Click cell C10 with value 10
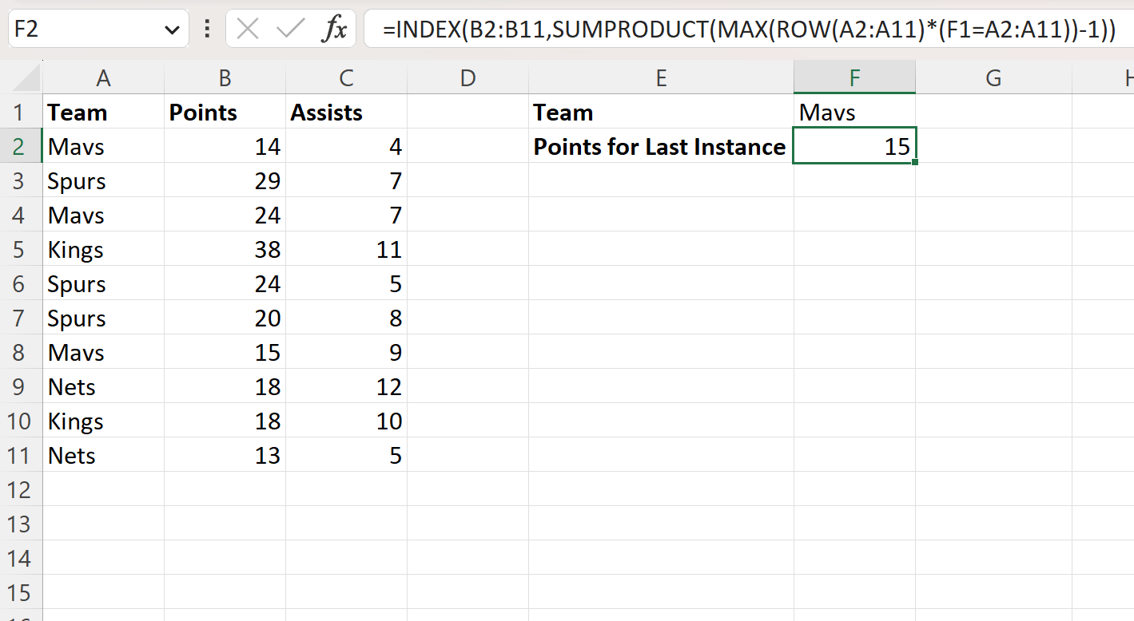Viewport: 1134px width, 621px height. coord(346,421)
